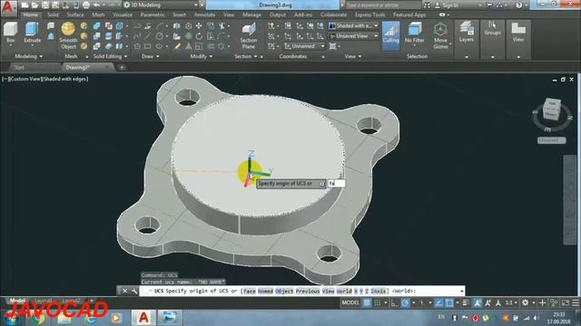The width and height of the screenshot is (581, 326).
Task: Toggle lineweight display in status bar
Action: (x=466, y=302)
